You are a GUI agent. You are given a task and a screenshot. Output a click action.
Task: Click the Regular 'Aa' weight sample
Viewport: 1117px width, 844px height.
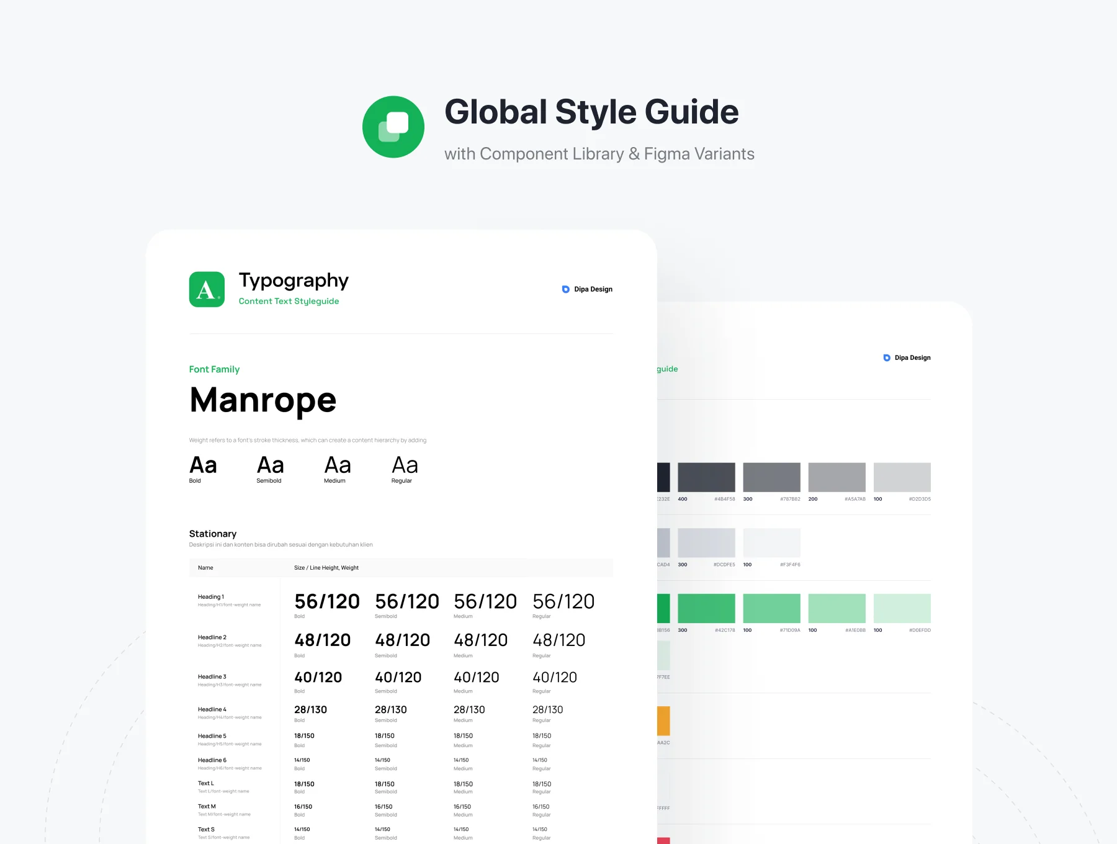point(405,465)
